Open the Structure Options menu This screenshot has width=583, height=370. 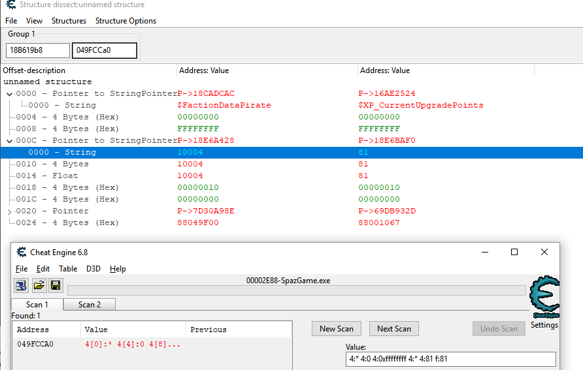click(x=125, y=21)
